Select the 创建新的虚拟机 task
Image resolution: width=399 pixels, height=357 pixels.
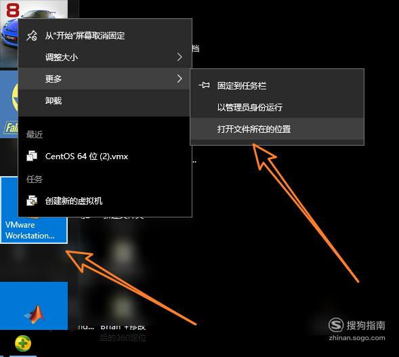pyautogui.click(x=105, y=201)
